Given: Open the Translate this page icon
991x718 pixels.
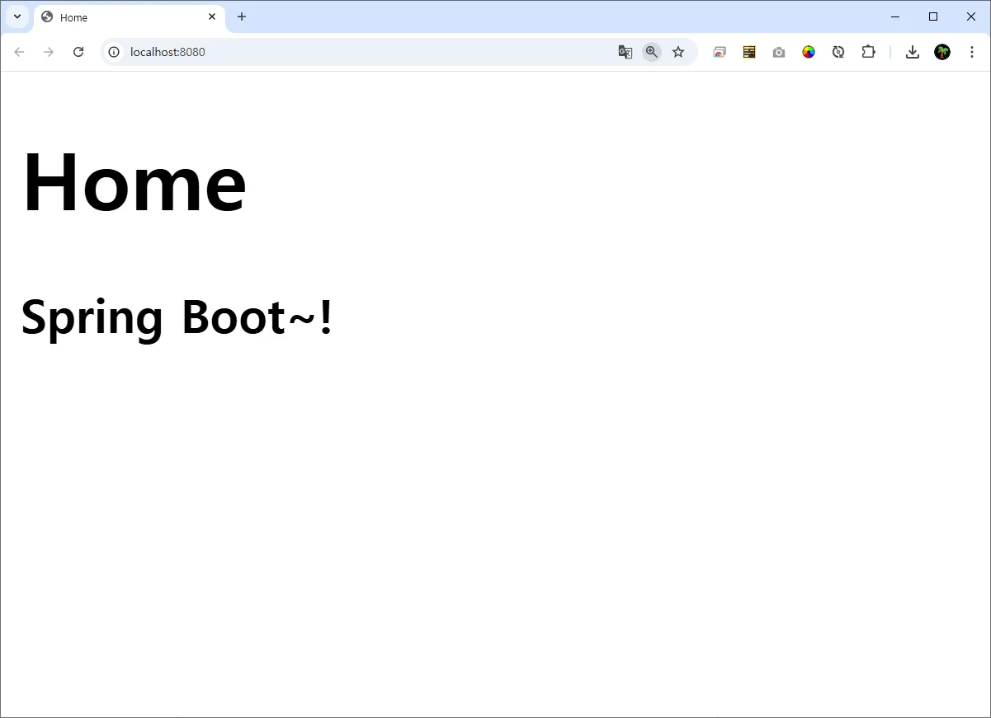Looking at the screenshot, I should [x=625, y=52].
